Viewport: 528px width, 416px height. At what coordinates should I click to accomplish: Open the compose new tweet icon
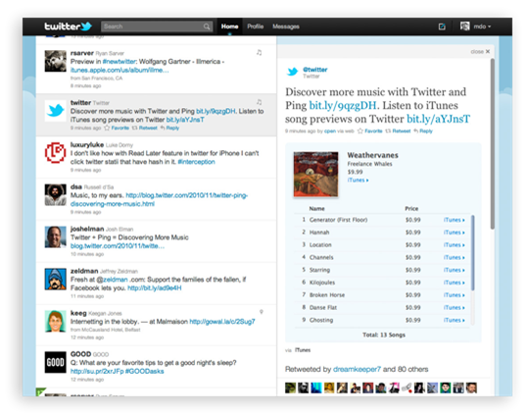pos(442,26)
